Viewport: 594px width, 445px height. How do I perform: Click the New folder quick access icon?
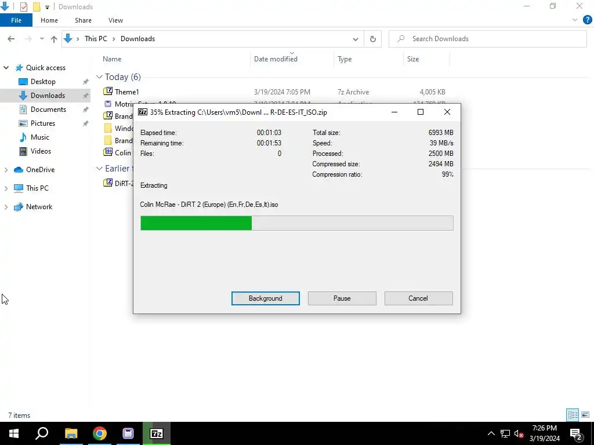[x=37, y=7]
